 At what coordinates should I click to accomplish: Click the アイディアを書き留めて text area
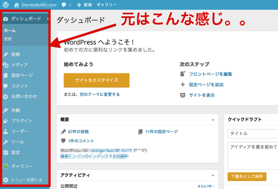tap(253, 156)
